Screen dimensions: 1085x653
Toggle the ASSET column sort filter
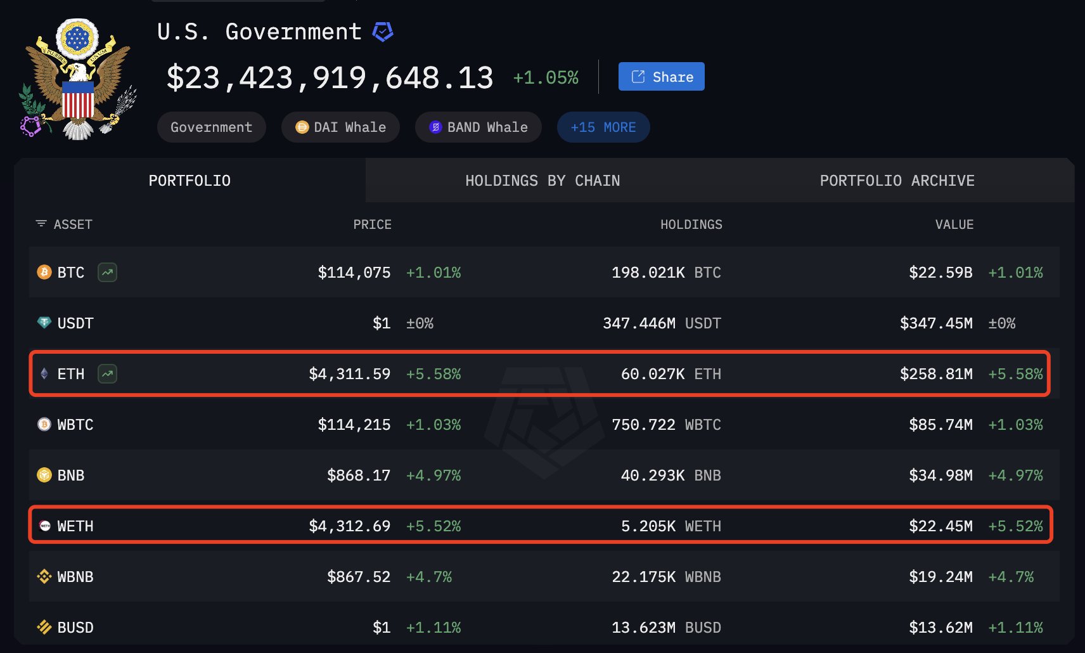(x=41, y=223)
